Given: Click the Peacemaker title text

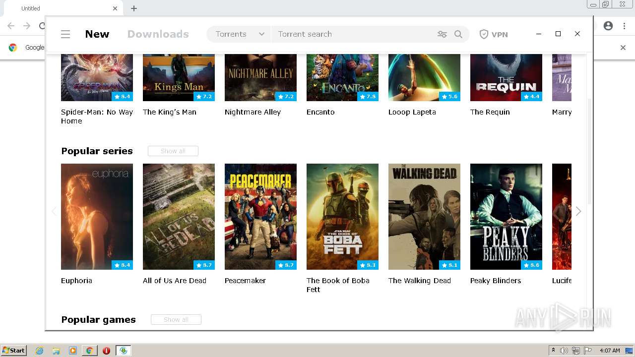Looking at the screenshot, I should (x=245, y=281).
